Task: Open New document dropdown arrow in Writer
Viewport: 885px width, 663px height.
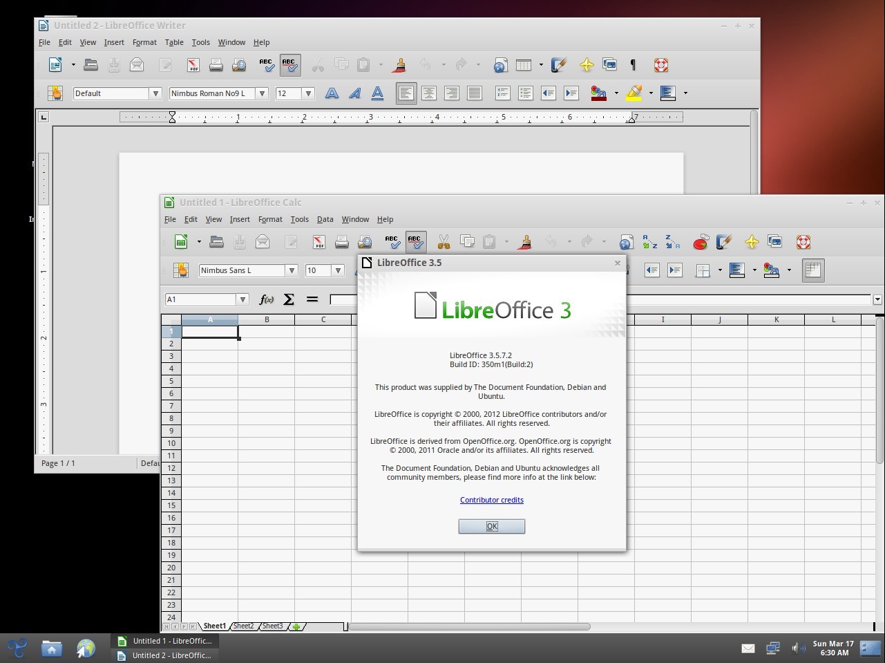Action: (x=73, y=65)
